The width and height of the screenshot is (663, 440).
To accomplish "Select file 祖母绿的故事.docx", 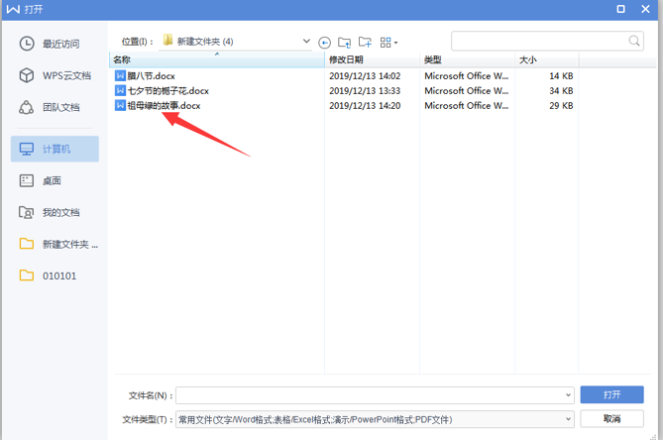I will point(164,106).
